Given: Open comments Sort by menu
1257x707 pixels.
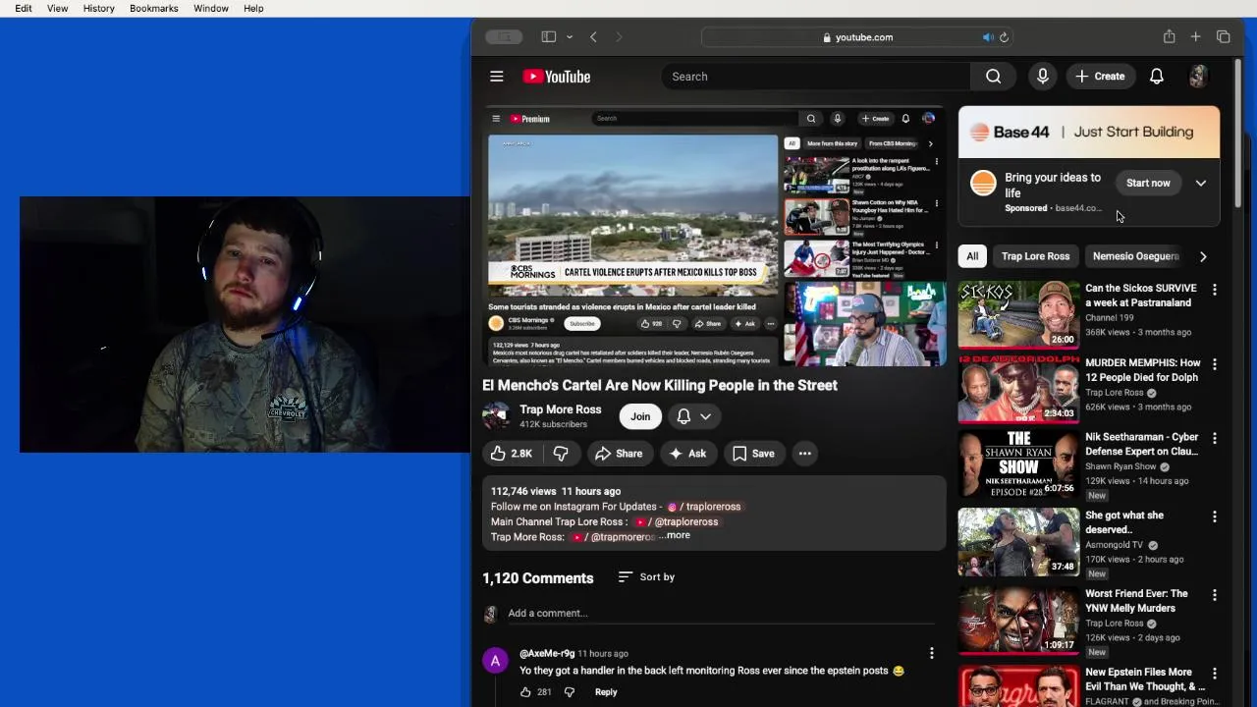Looking at the screenshot, I should click(x=646, y=577).
